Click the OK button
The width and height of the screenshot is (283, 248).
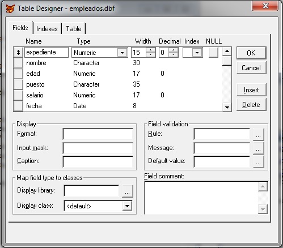[x=251, y=53]
